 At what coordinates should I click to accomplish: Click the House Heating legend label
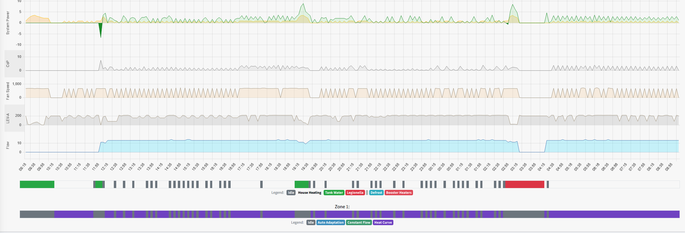[309, 193]
